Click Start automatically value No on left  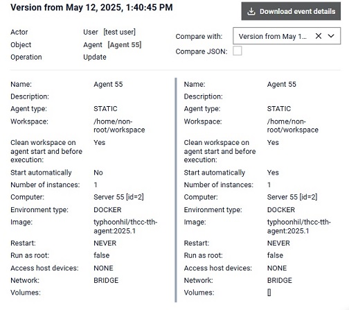pyautogui.click(x=98, y=173)
